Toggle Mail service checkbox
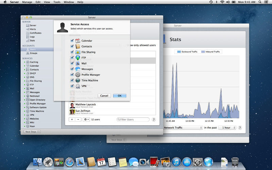The image size is (272, 170). 72,63
